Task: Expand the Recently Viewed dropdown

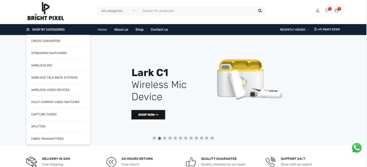Action: coord(295,30)
